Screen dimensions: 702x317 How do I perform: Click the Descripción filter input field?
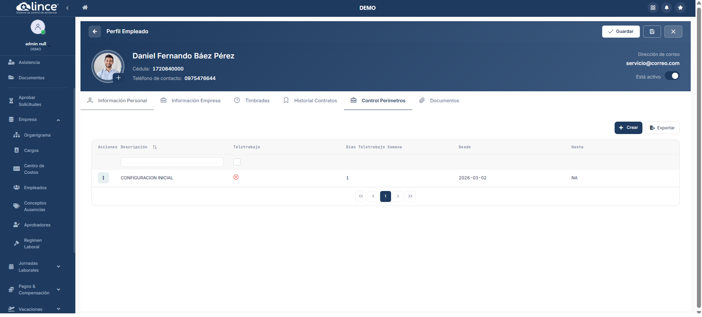pos(172,162)
